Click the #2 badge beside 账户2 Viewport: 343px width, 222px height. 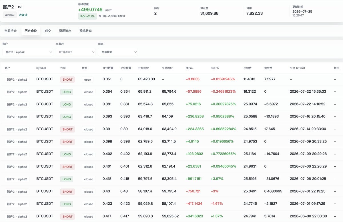click(20, 7)
